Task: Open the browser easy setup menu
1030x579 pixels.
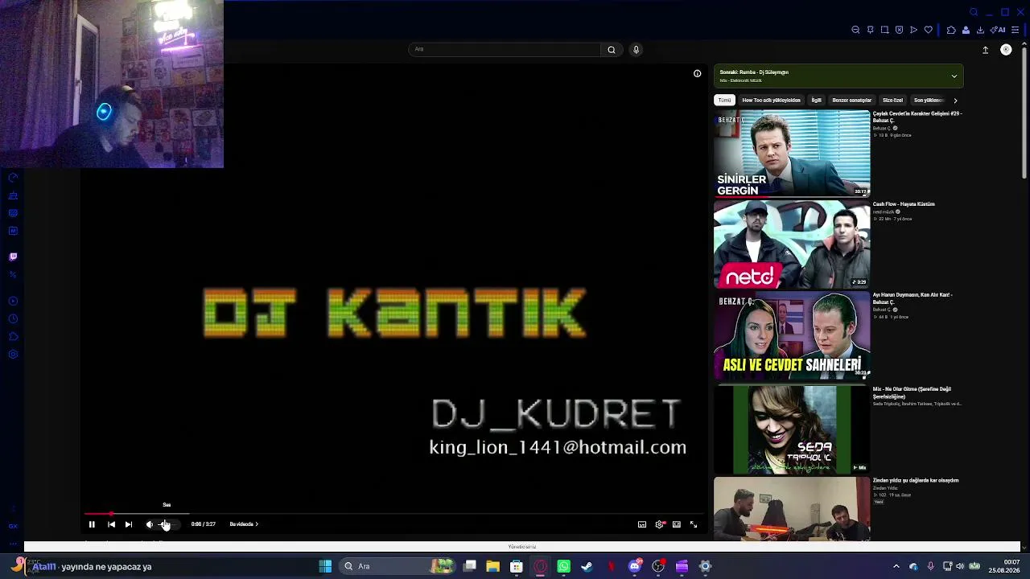Action: coord(1016,30)
